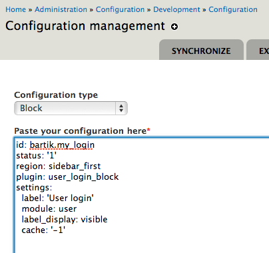Open the Administration breadcrumb link

click(61, 9)
